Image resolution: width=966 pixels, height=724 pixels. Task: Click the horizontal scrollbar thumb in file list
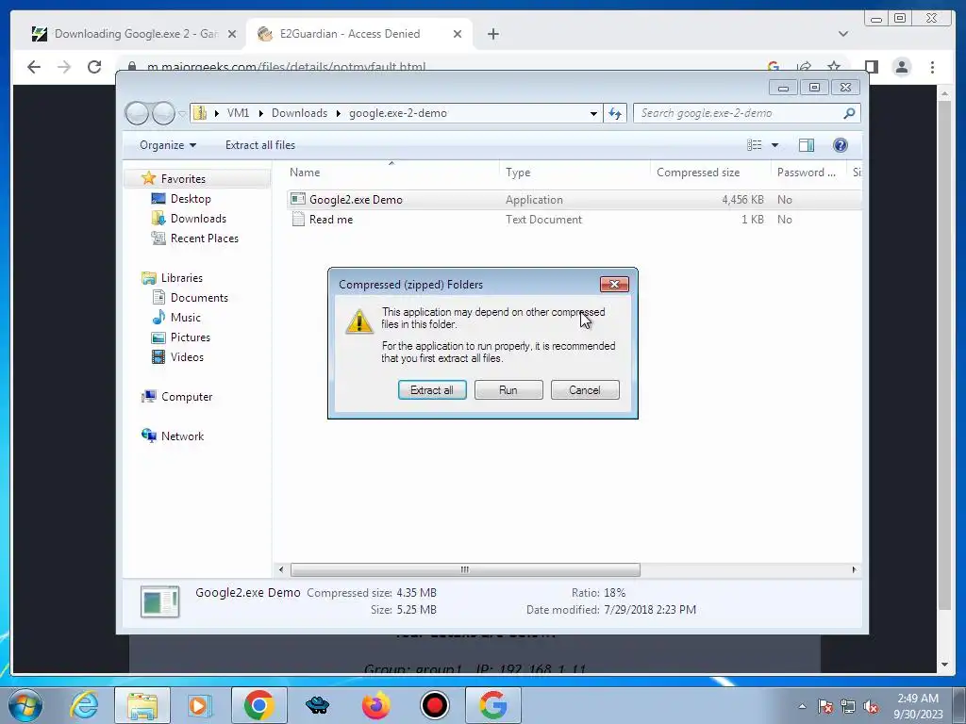click(x=465, y=569)
